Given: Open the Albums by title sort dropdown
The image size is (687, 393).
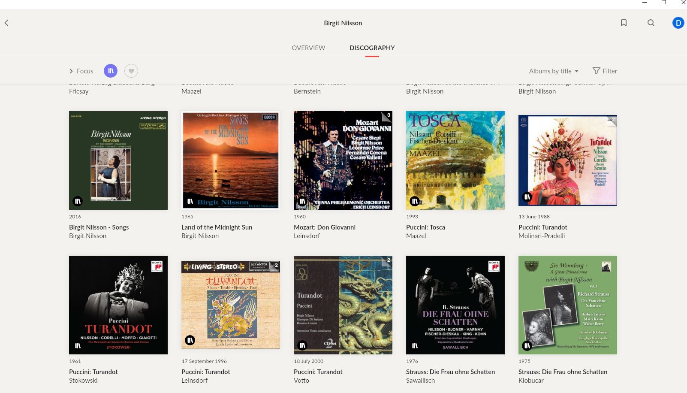Looking at the screenshot, I should (554, 71).
